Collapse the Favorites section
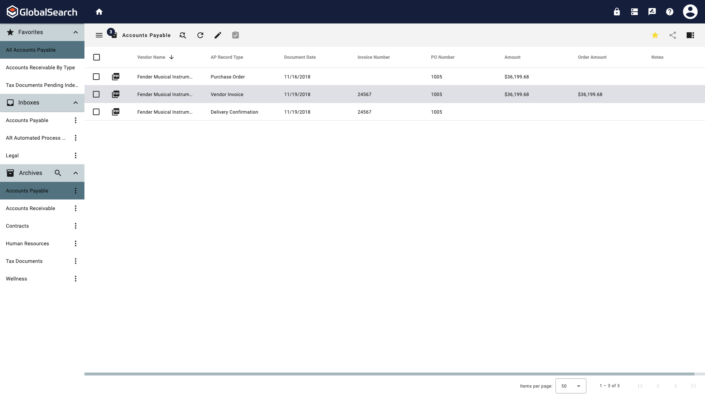 (x=76, y=32)
